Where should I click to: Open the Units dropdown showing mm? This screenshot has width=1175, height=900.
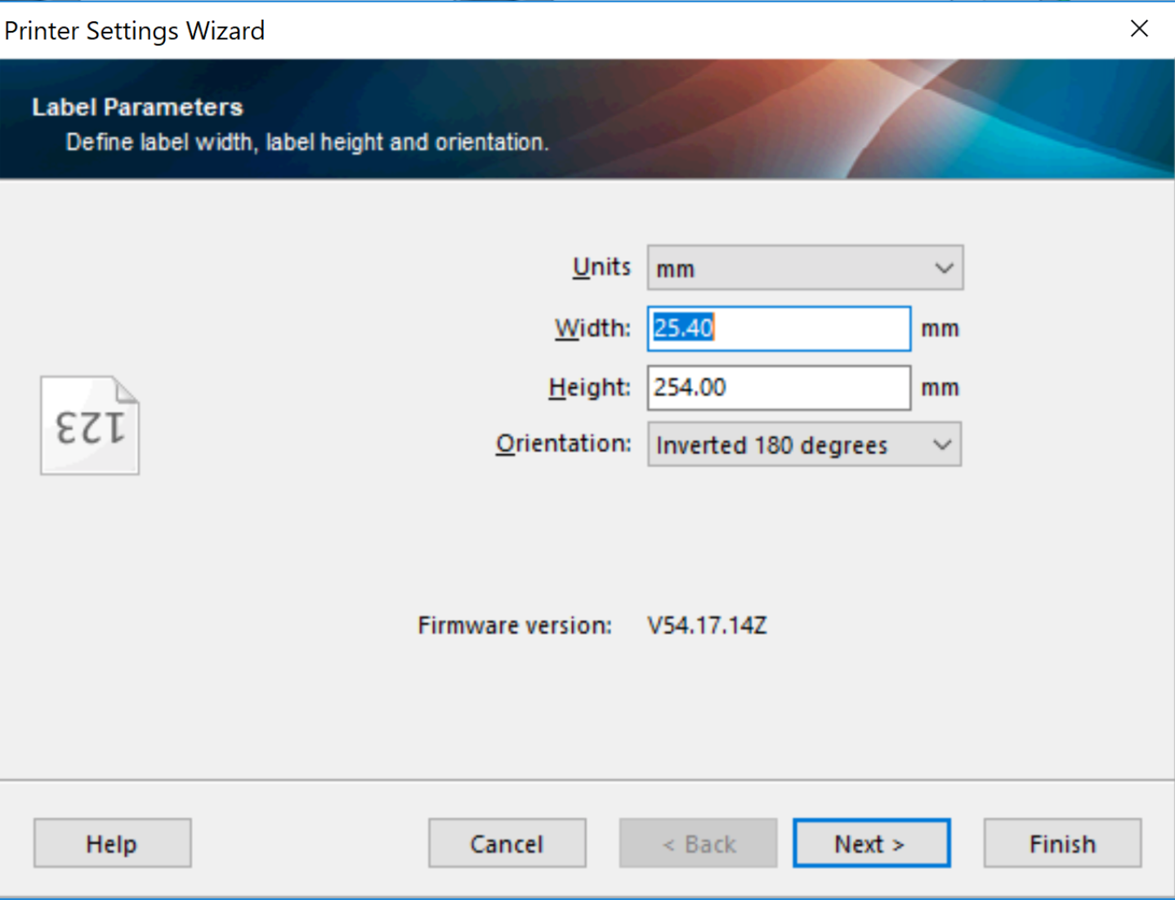click(805, 268)
